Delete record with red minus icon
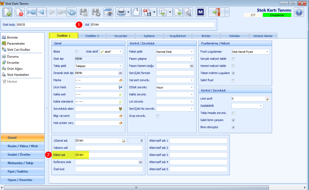The image size is (309, 190). click(x=19, y=12)
